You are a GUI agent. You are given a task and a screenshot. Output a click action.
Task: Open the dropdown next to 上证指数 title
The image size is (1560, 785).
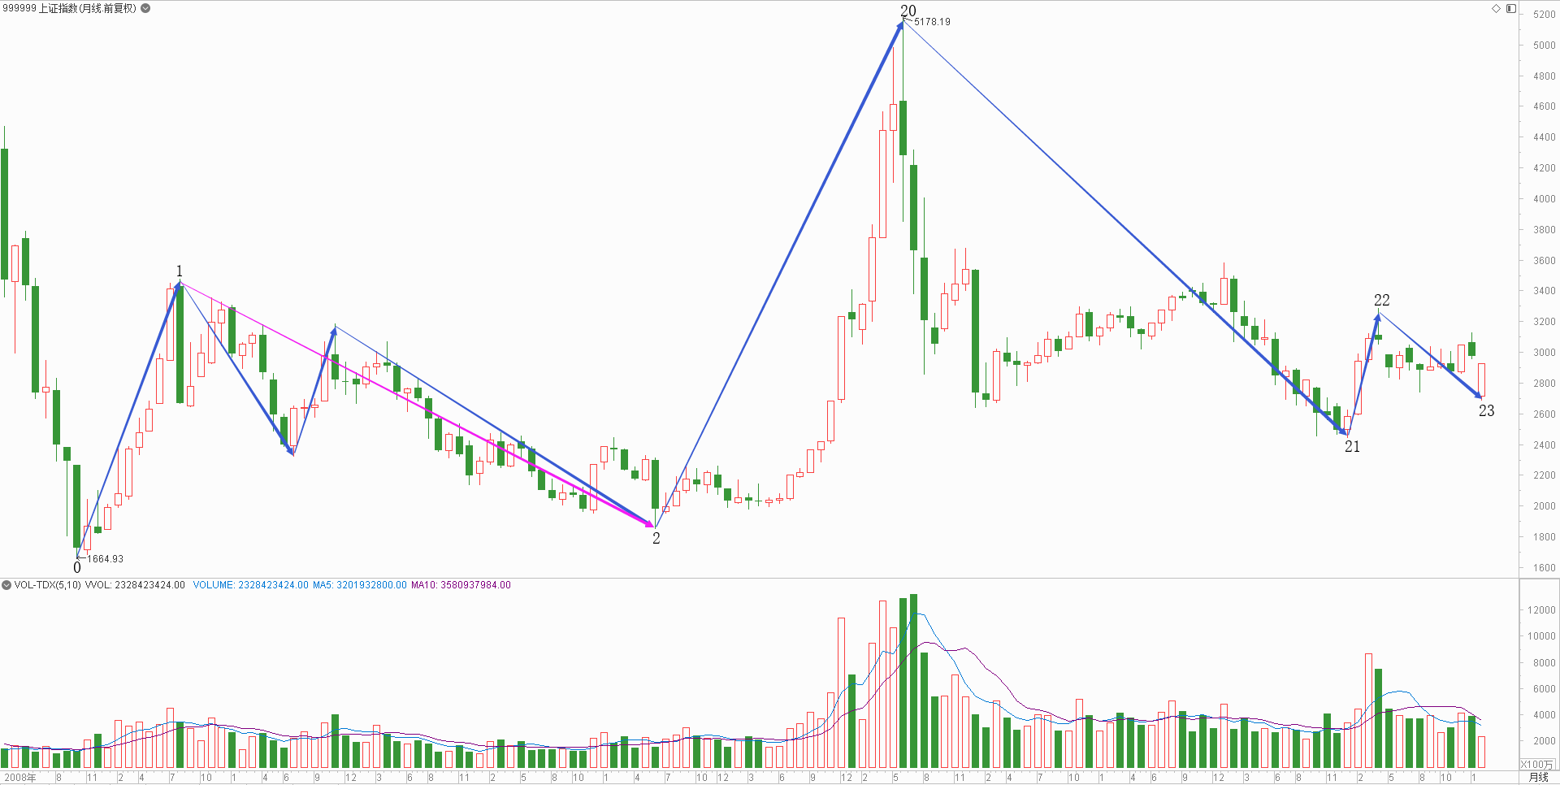145,8
